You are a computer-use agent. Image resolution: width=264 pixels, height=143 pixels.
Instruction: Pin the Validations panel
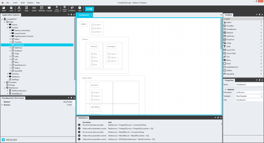218,118
